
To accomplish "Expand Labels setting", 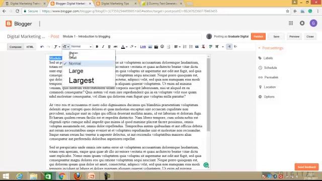I will pos(266,58).
